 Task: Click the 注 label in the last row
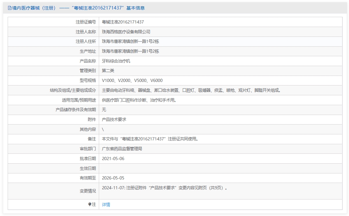click(94, 204)
